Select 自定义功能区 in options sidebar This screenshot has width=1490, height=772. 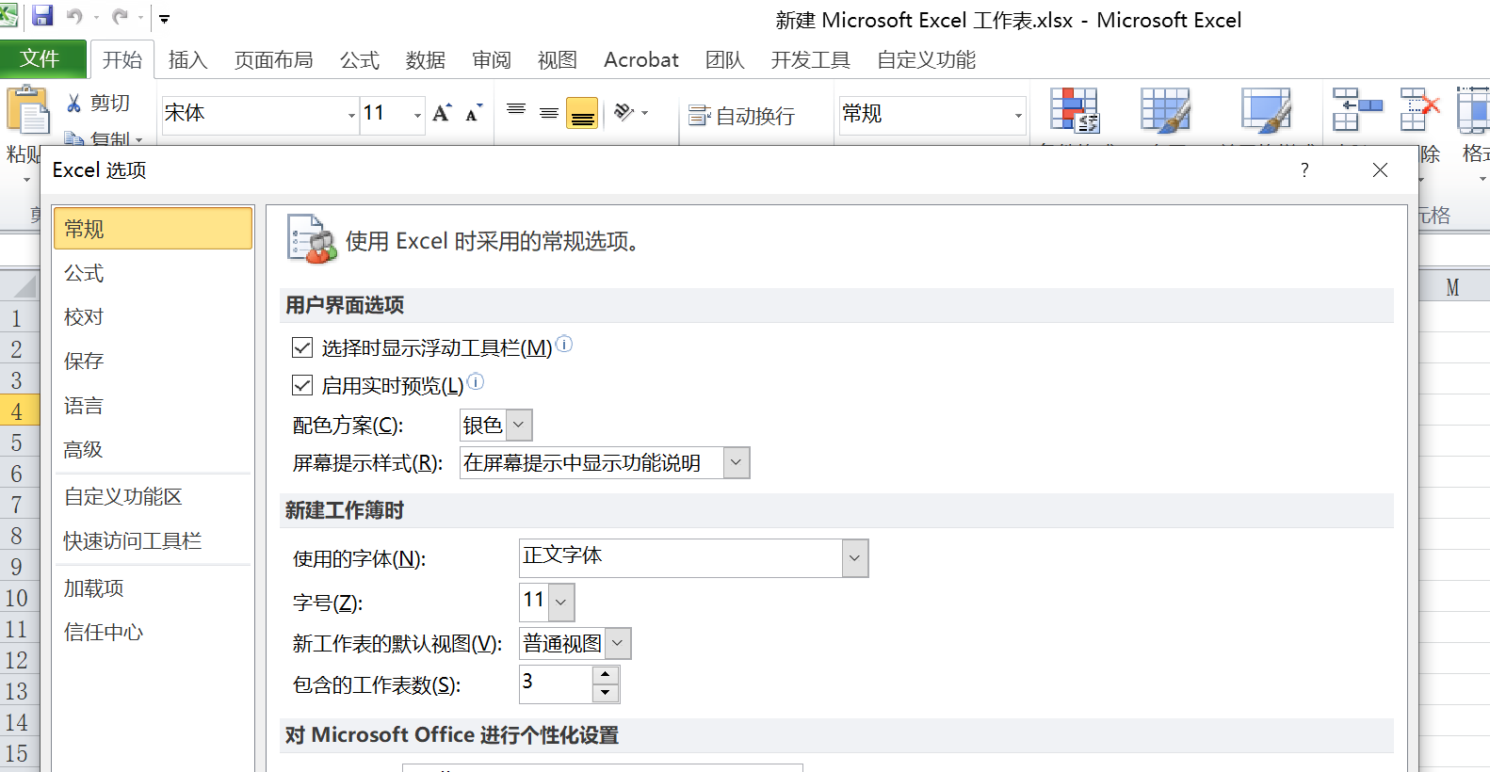(x=153, y=497)
